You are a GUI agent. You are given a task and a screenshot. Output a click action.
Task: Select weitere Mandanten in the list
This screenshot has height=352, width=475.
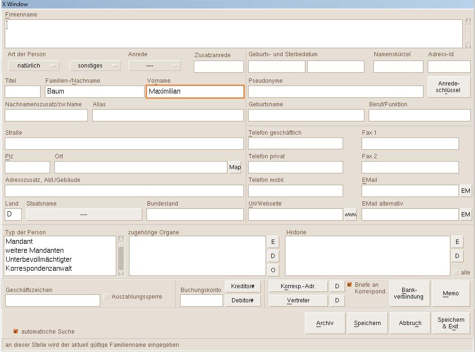[60, 250]
